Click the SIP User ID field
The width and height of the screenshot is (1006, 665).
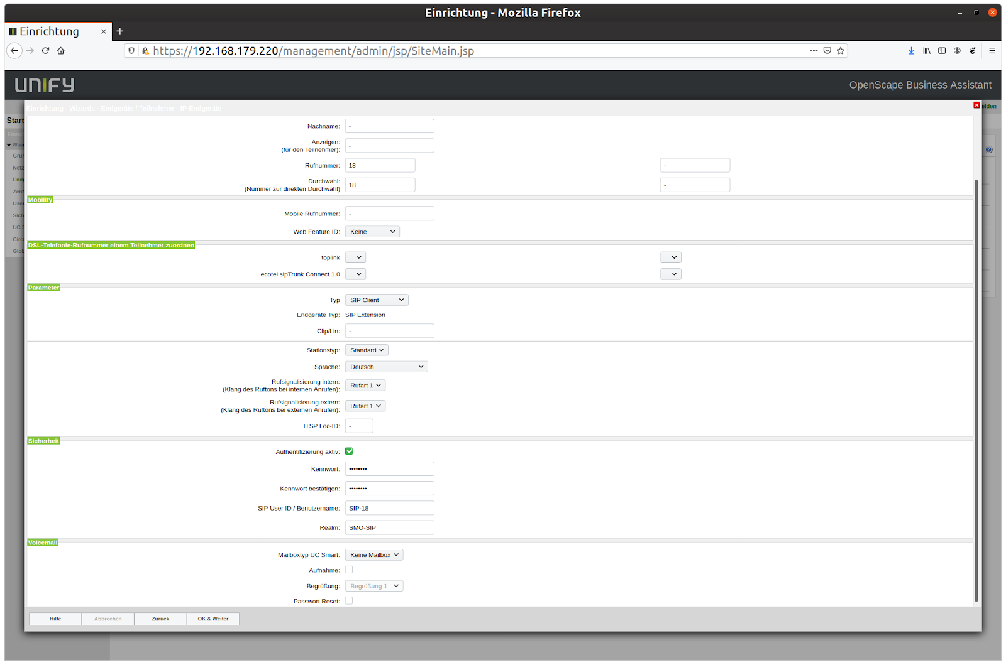[390, 508]
